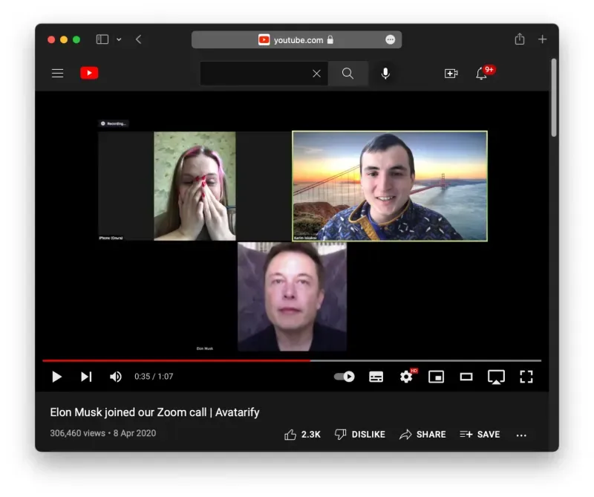The width and height of the screenshot is (594, 497).
Task: Start voice search with the microphone icon
Action: pos(385,74)
